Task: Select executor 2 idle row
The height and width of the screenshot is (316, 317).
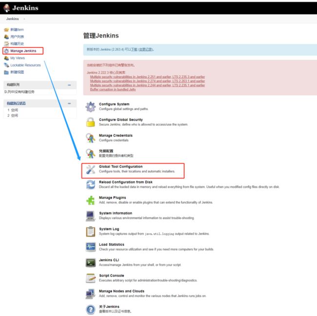Action: click(40, 116)
